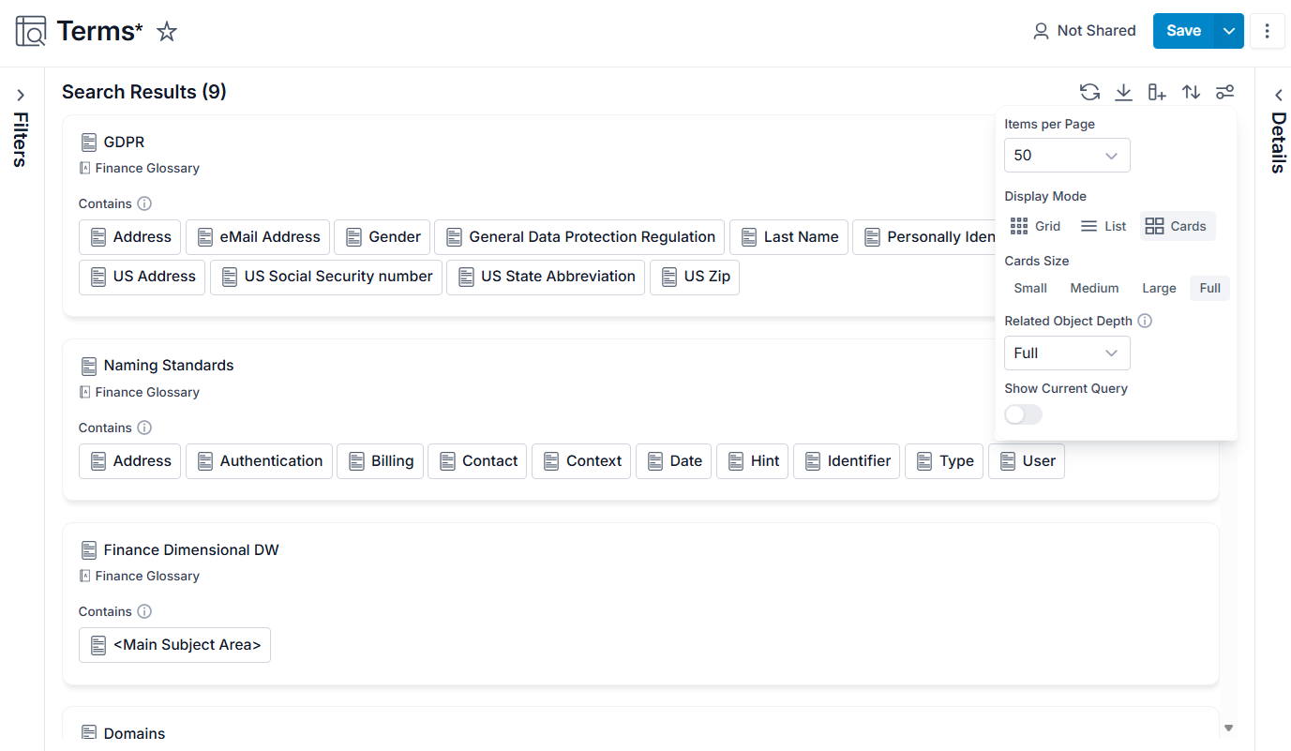Select Grid display mode

(1035, 226)
